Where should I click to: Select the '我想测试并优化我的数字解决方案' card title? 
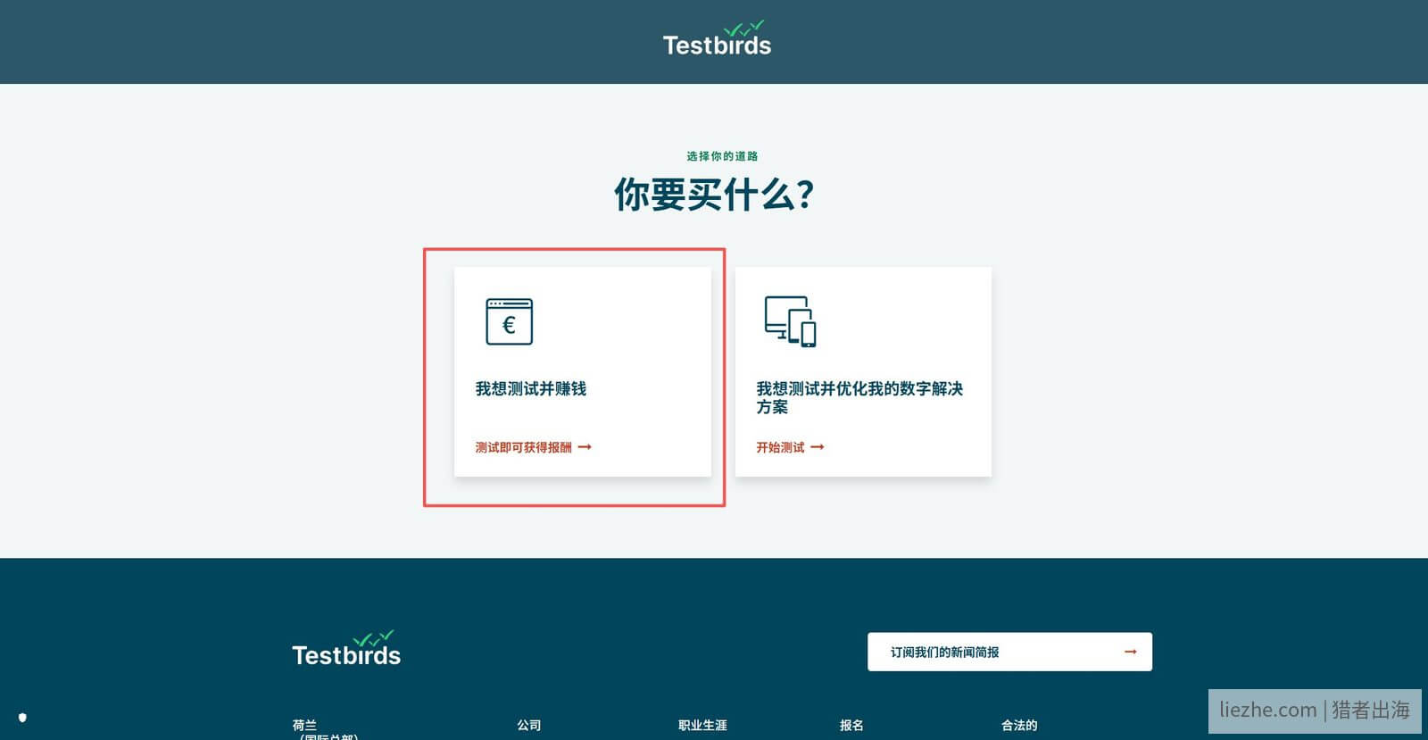point(859,397)
